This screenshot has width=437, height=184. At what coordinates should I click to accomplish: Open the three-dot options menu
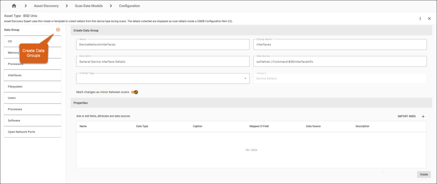pyautogui.click(x=420, y=18)
